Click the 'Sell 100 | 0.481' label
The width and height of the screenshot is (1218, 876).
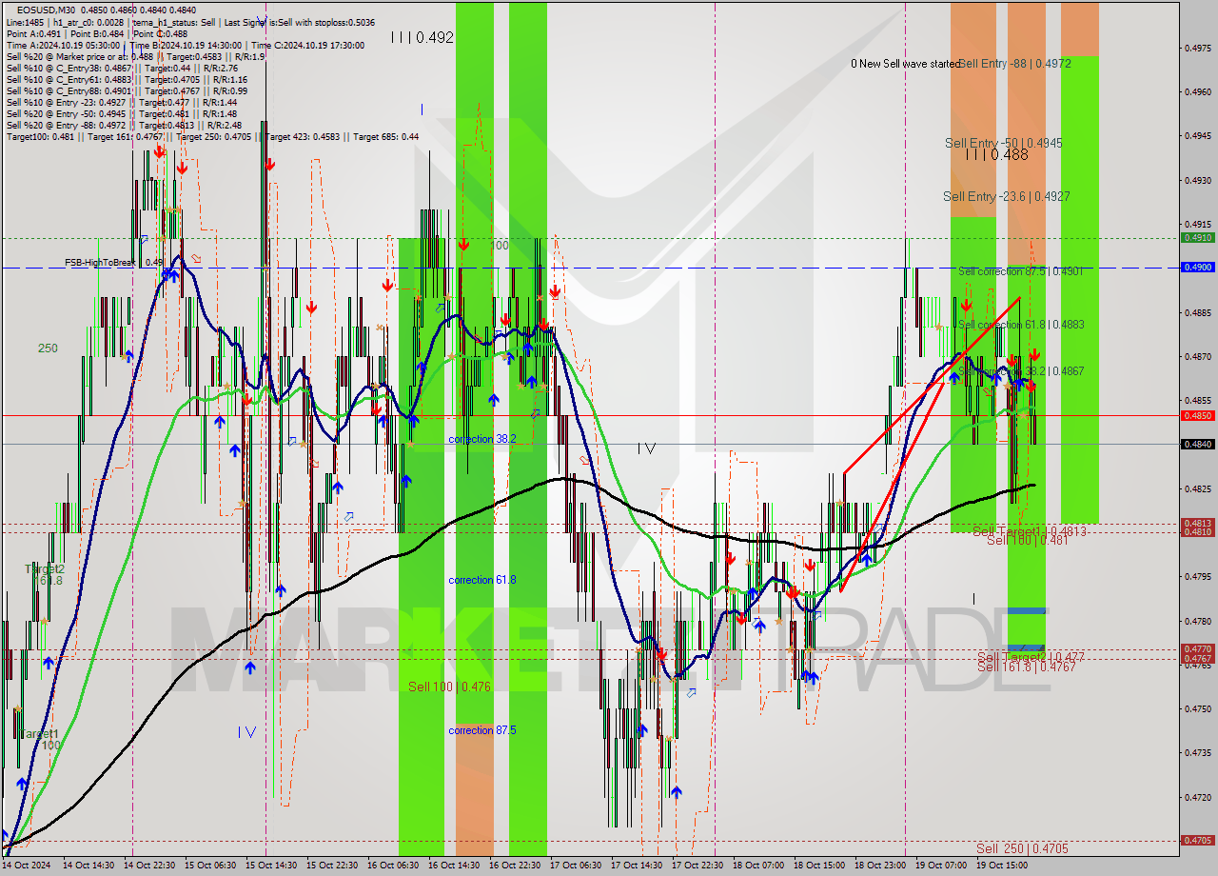[x=1027, y=540]
